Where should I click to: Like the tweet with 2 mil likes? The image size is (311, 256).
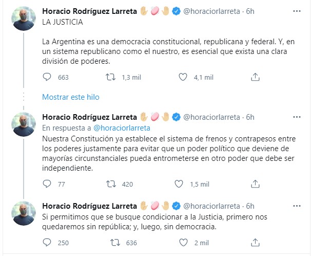[x=183, y=243]
